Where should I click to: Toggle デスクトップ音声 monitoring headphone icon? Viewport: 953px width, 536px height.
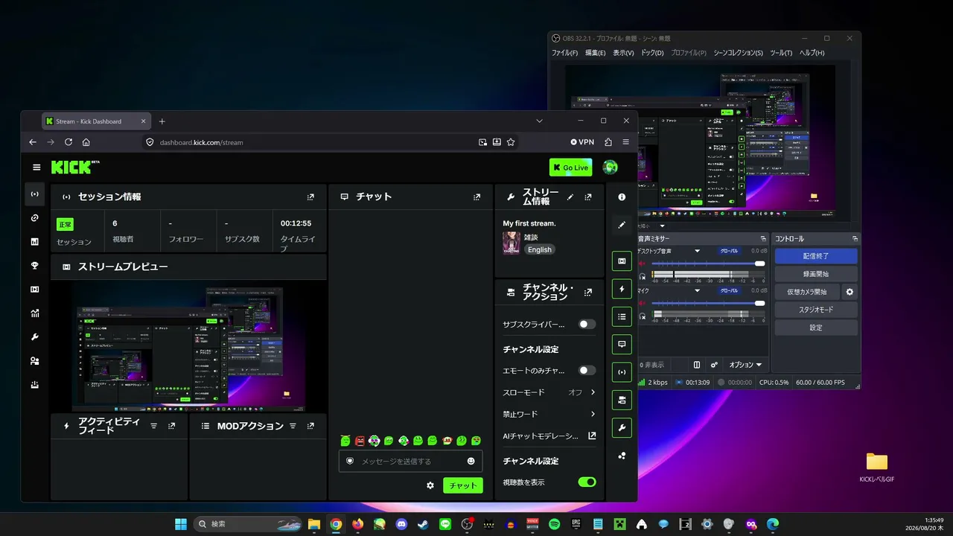coord(643,275)
